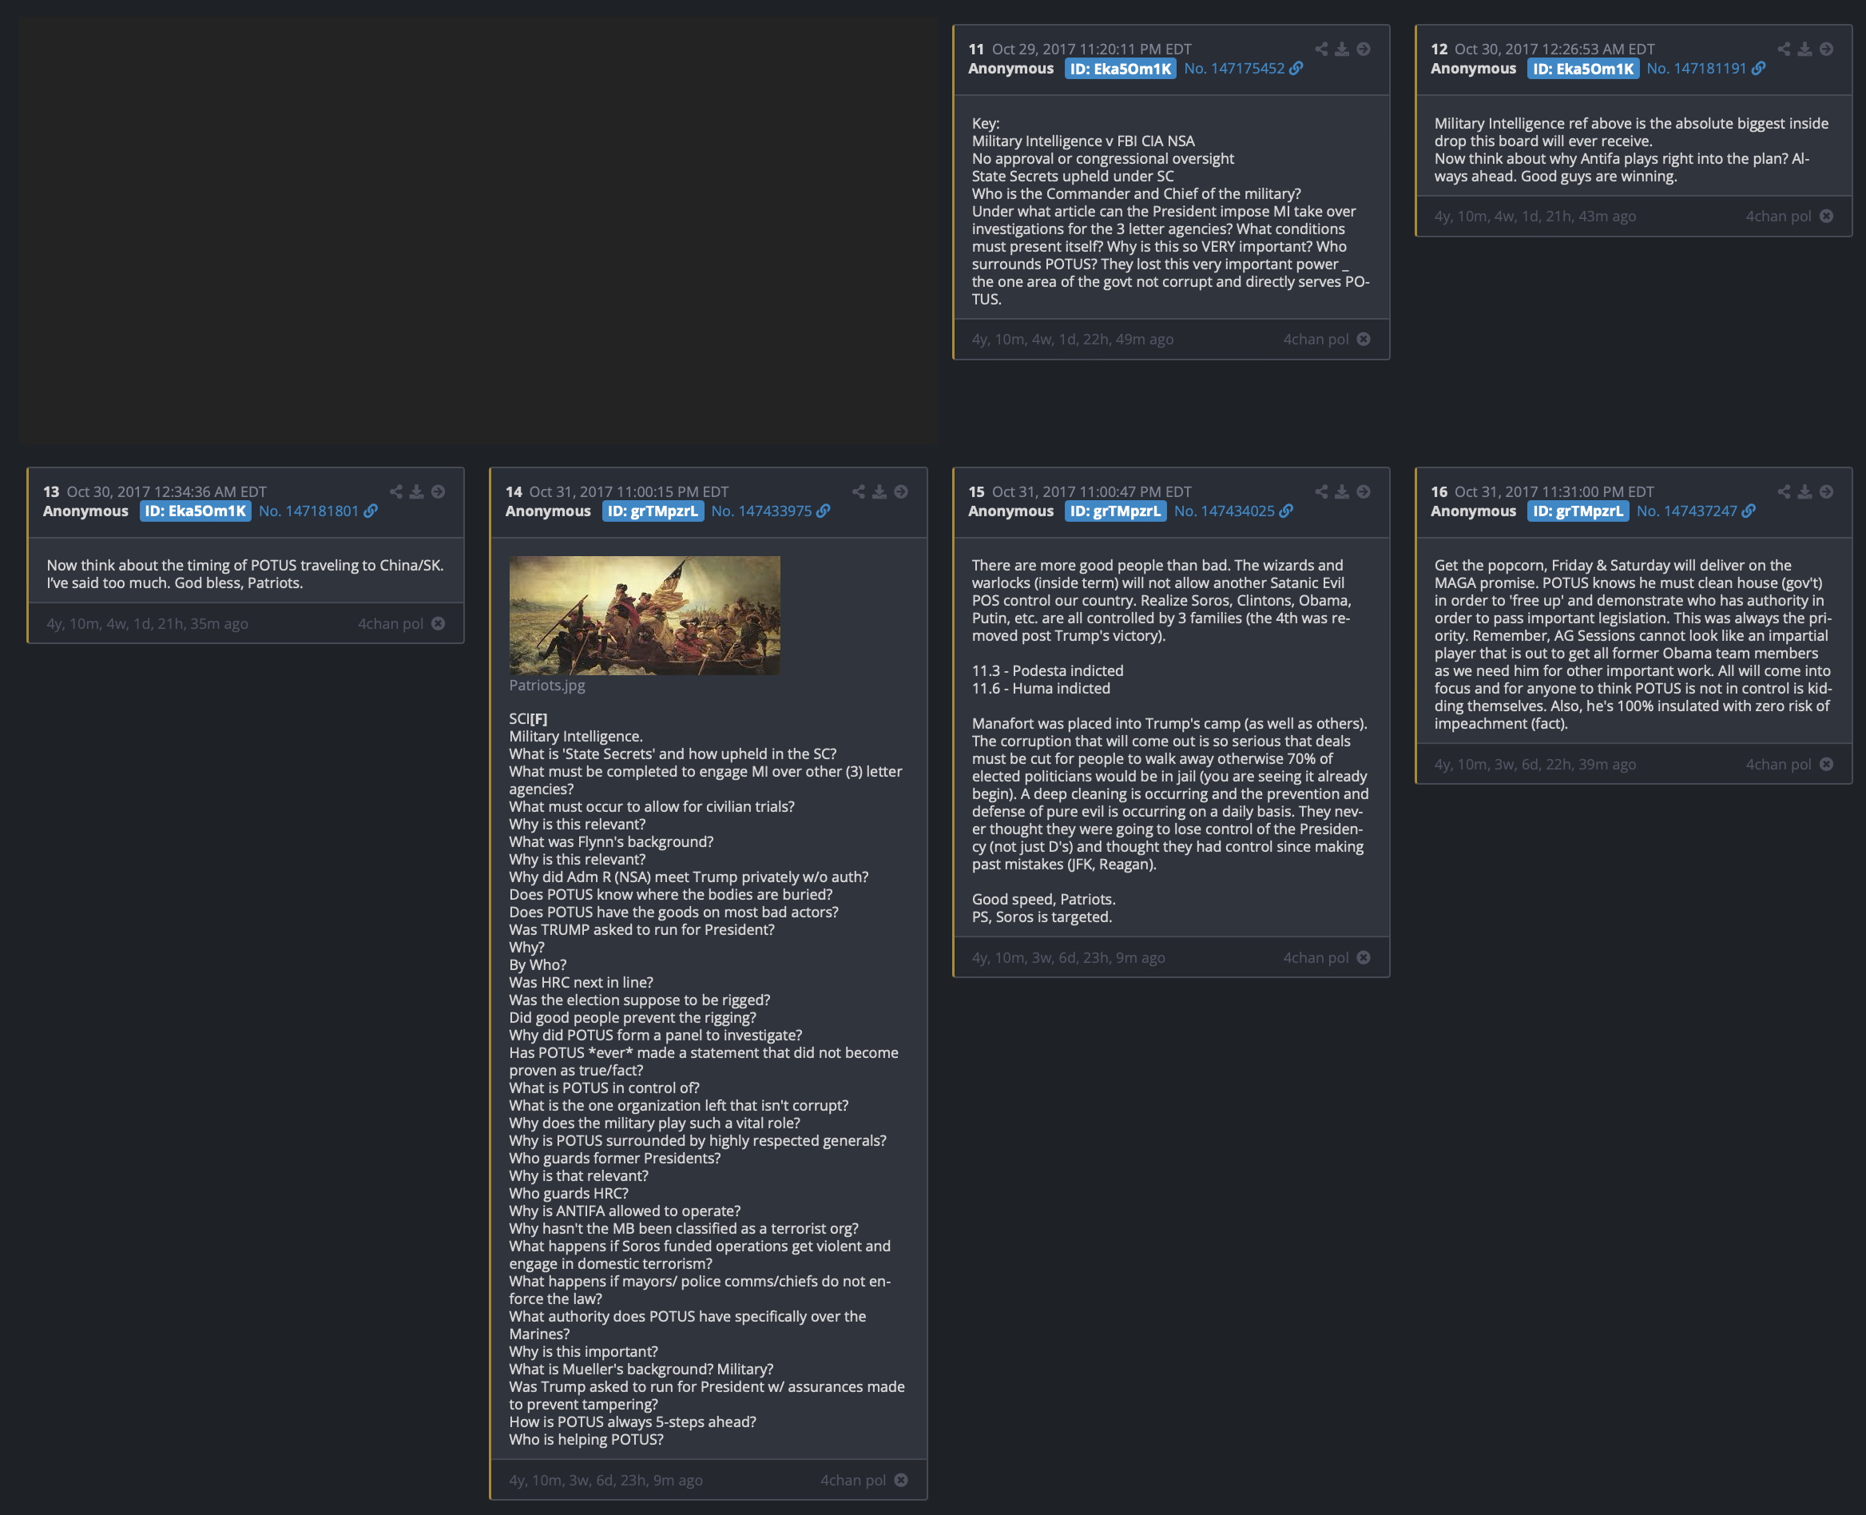Click link icon beside No. 147181191

pyautogui.click(x=1759, y=68)
